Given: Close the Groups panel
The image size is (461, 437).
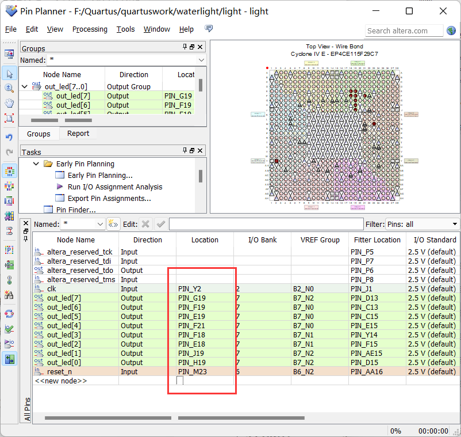Looking at the screenshot, I should click(x=200, y=47).
